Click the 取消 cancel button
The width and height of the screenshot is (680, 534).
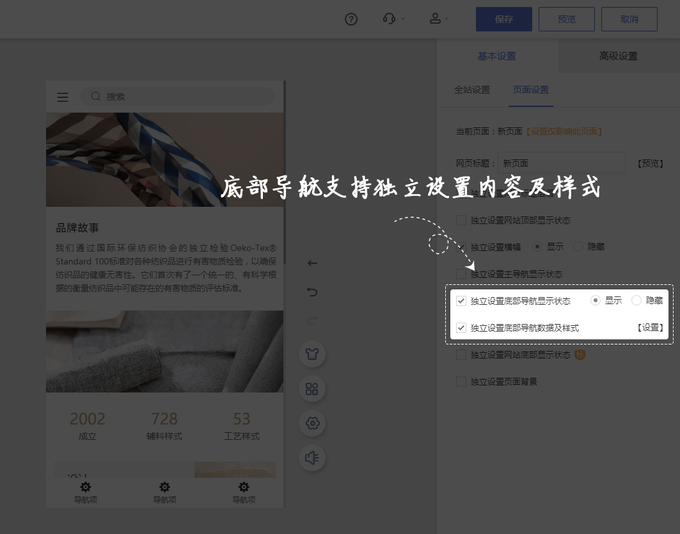click(629, 19)
